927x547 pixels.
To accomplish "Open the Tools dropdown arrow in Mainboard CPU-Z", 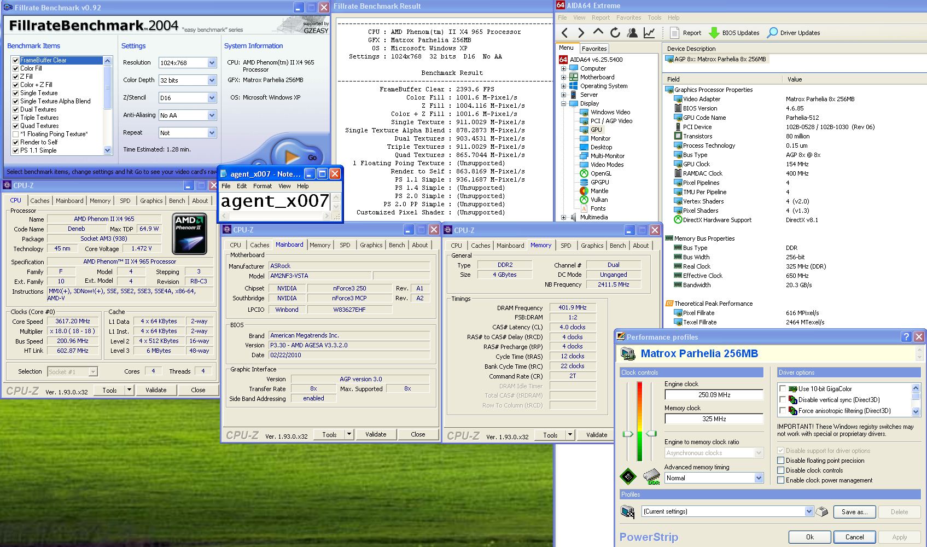I will (x=349, y=434).
